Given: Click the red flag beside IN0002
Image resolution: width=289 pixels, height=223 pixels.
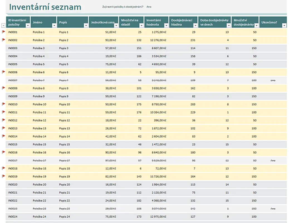Looking at the screenshot, I should coord(3,40).
